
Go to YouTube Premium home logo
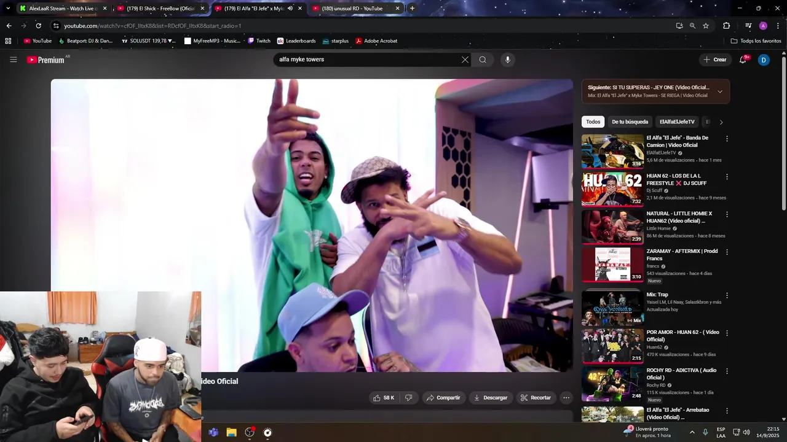click(45, 60)
